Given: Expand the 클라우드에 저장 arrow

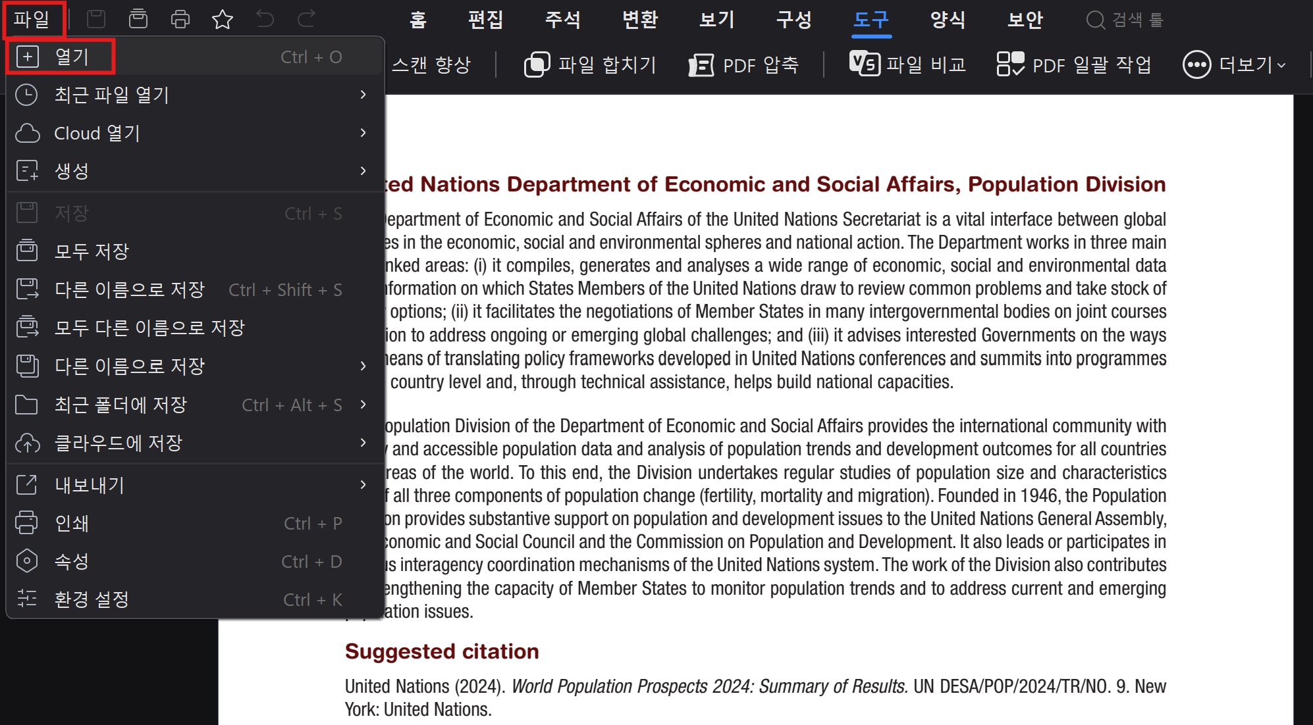Looking at the screenshot, I should click(x=363, y=443).
